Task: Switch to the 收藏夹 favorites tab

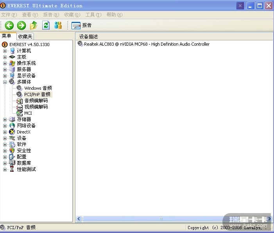Action: coord(25,36)
